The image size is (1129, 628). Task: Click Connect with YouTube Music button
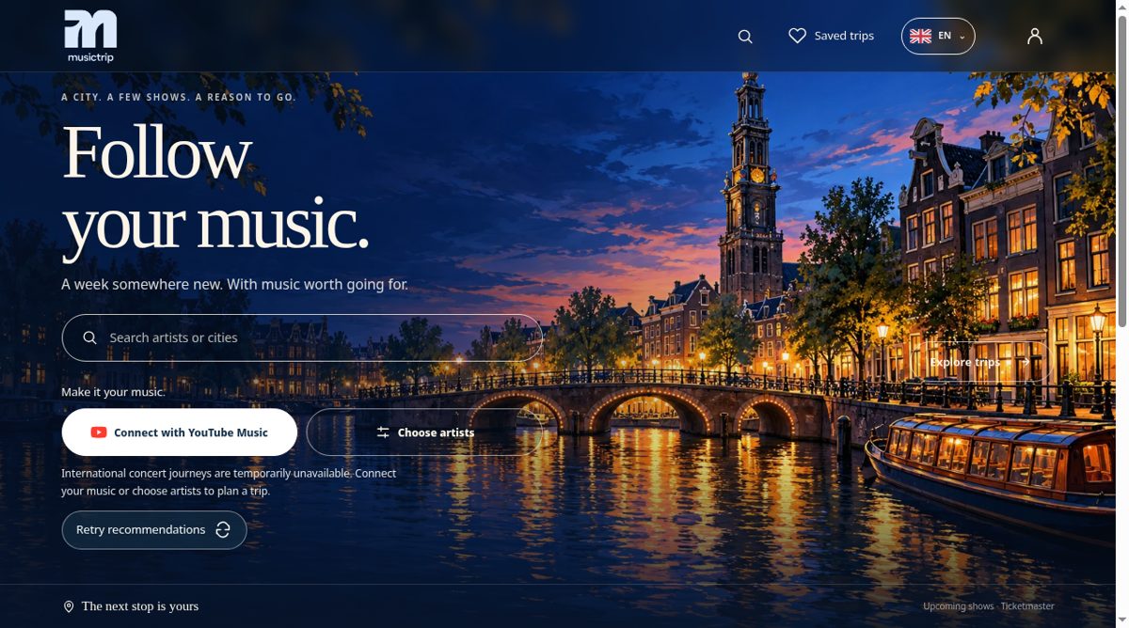click(x=180, y=432)
